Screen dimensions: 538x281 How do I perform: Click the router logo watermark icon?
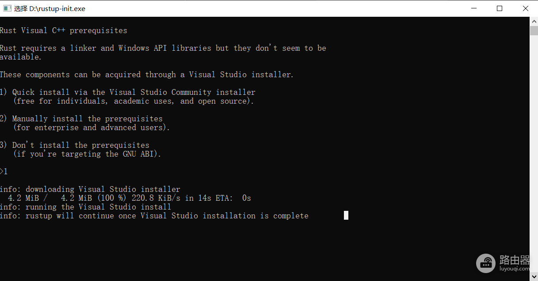click(x=486, y=262)
